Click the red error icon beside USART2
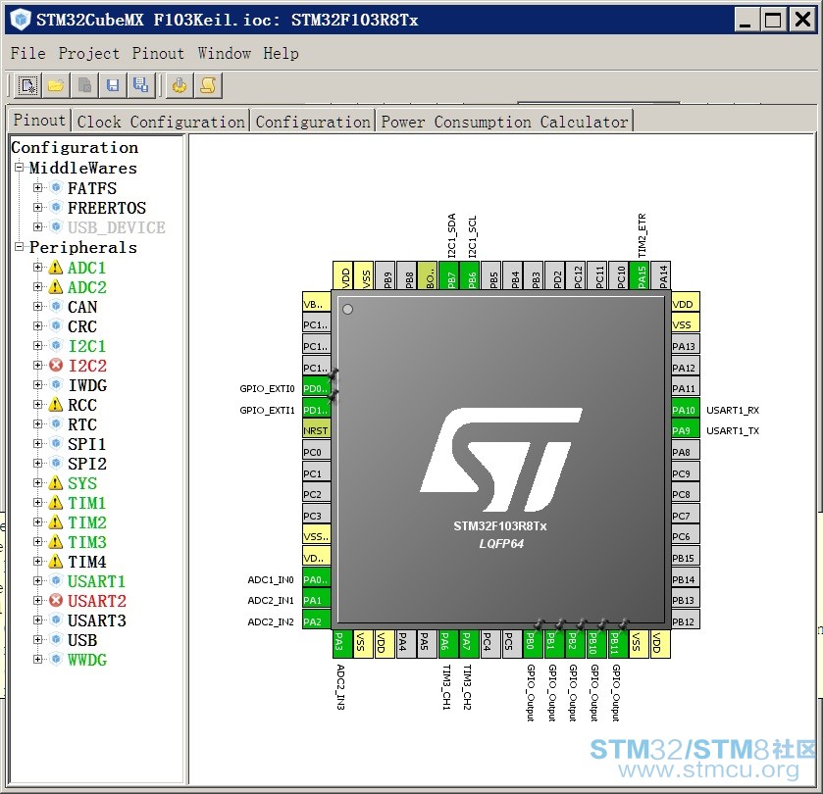The image size is (823, 794). pos(56,601)
